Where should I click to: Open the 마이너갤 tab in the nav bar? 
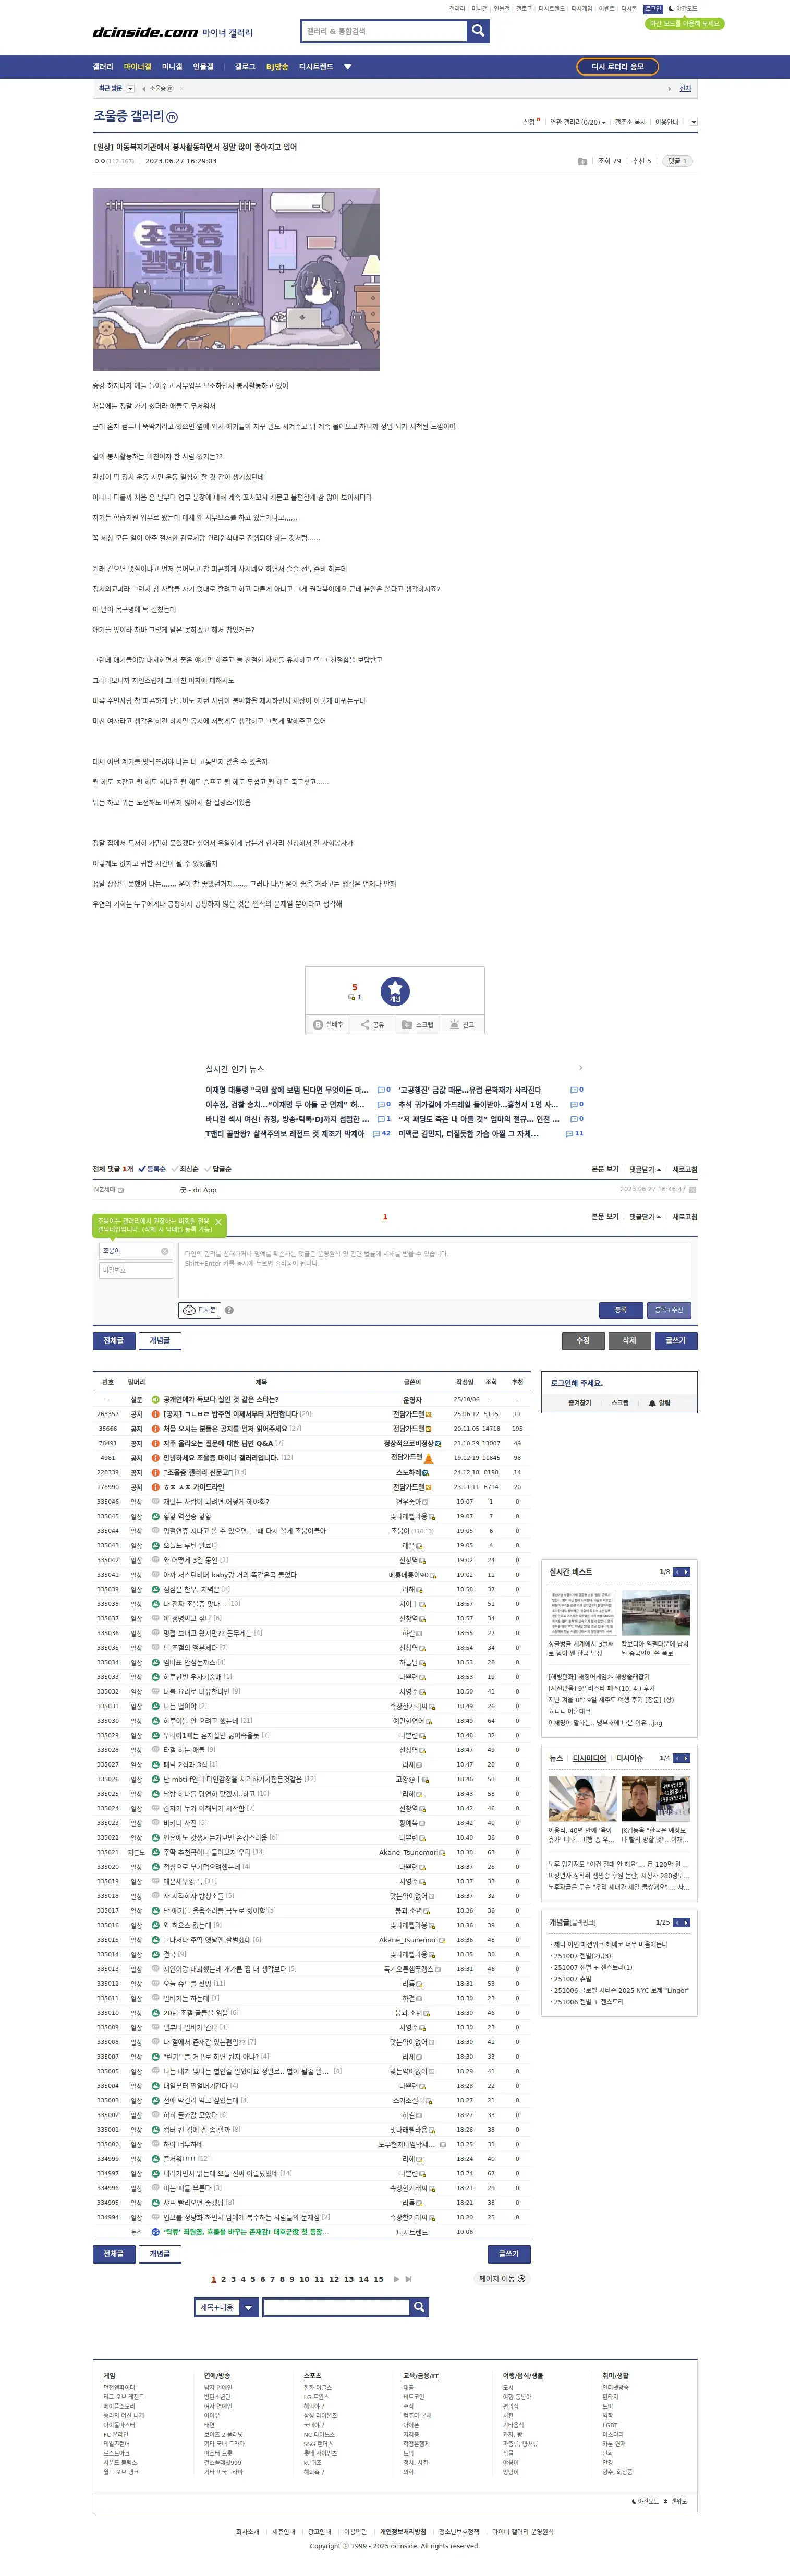137,67
